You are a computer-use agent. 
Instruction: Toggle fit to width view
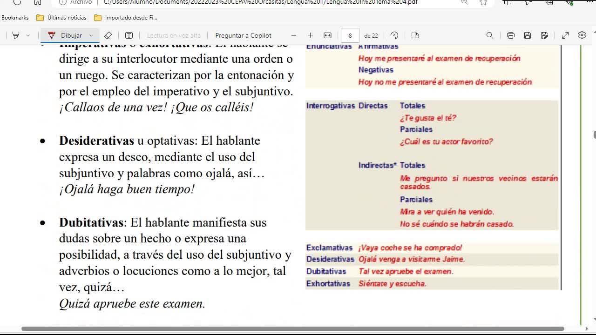pyautogui.click(x=327, y=35)
